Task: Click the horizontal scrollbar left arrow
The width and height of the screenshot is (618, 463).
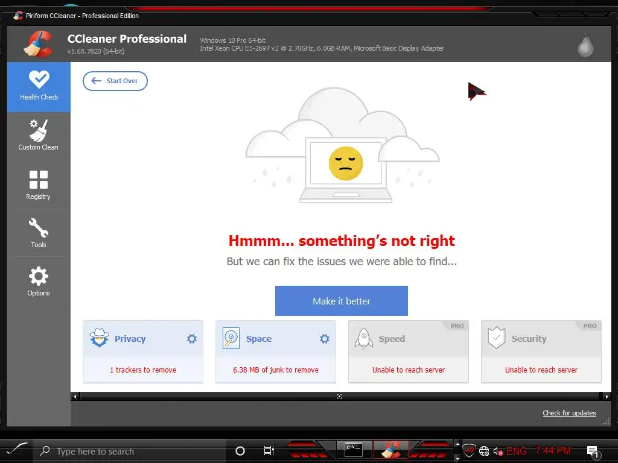Action: pos(75,397)
